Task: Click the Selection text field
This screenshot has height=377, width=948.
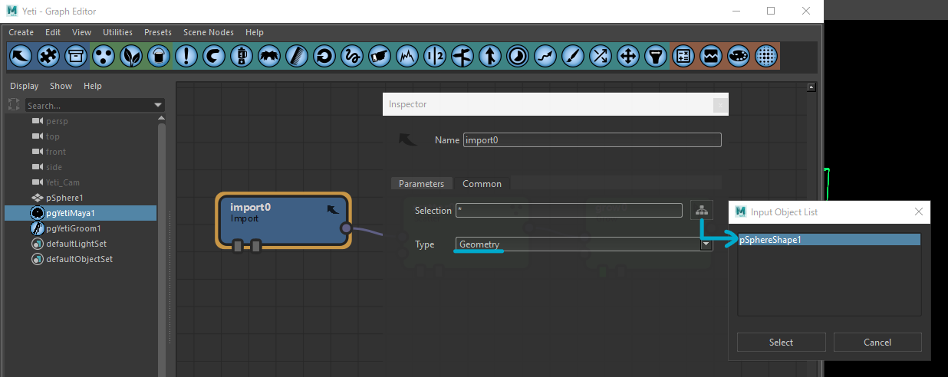Action: [568, 210]
